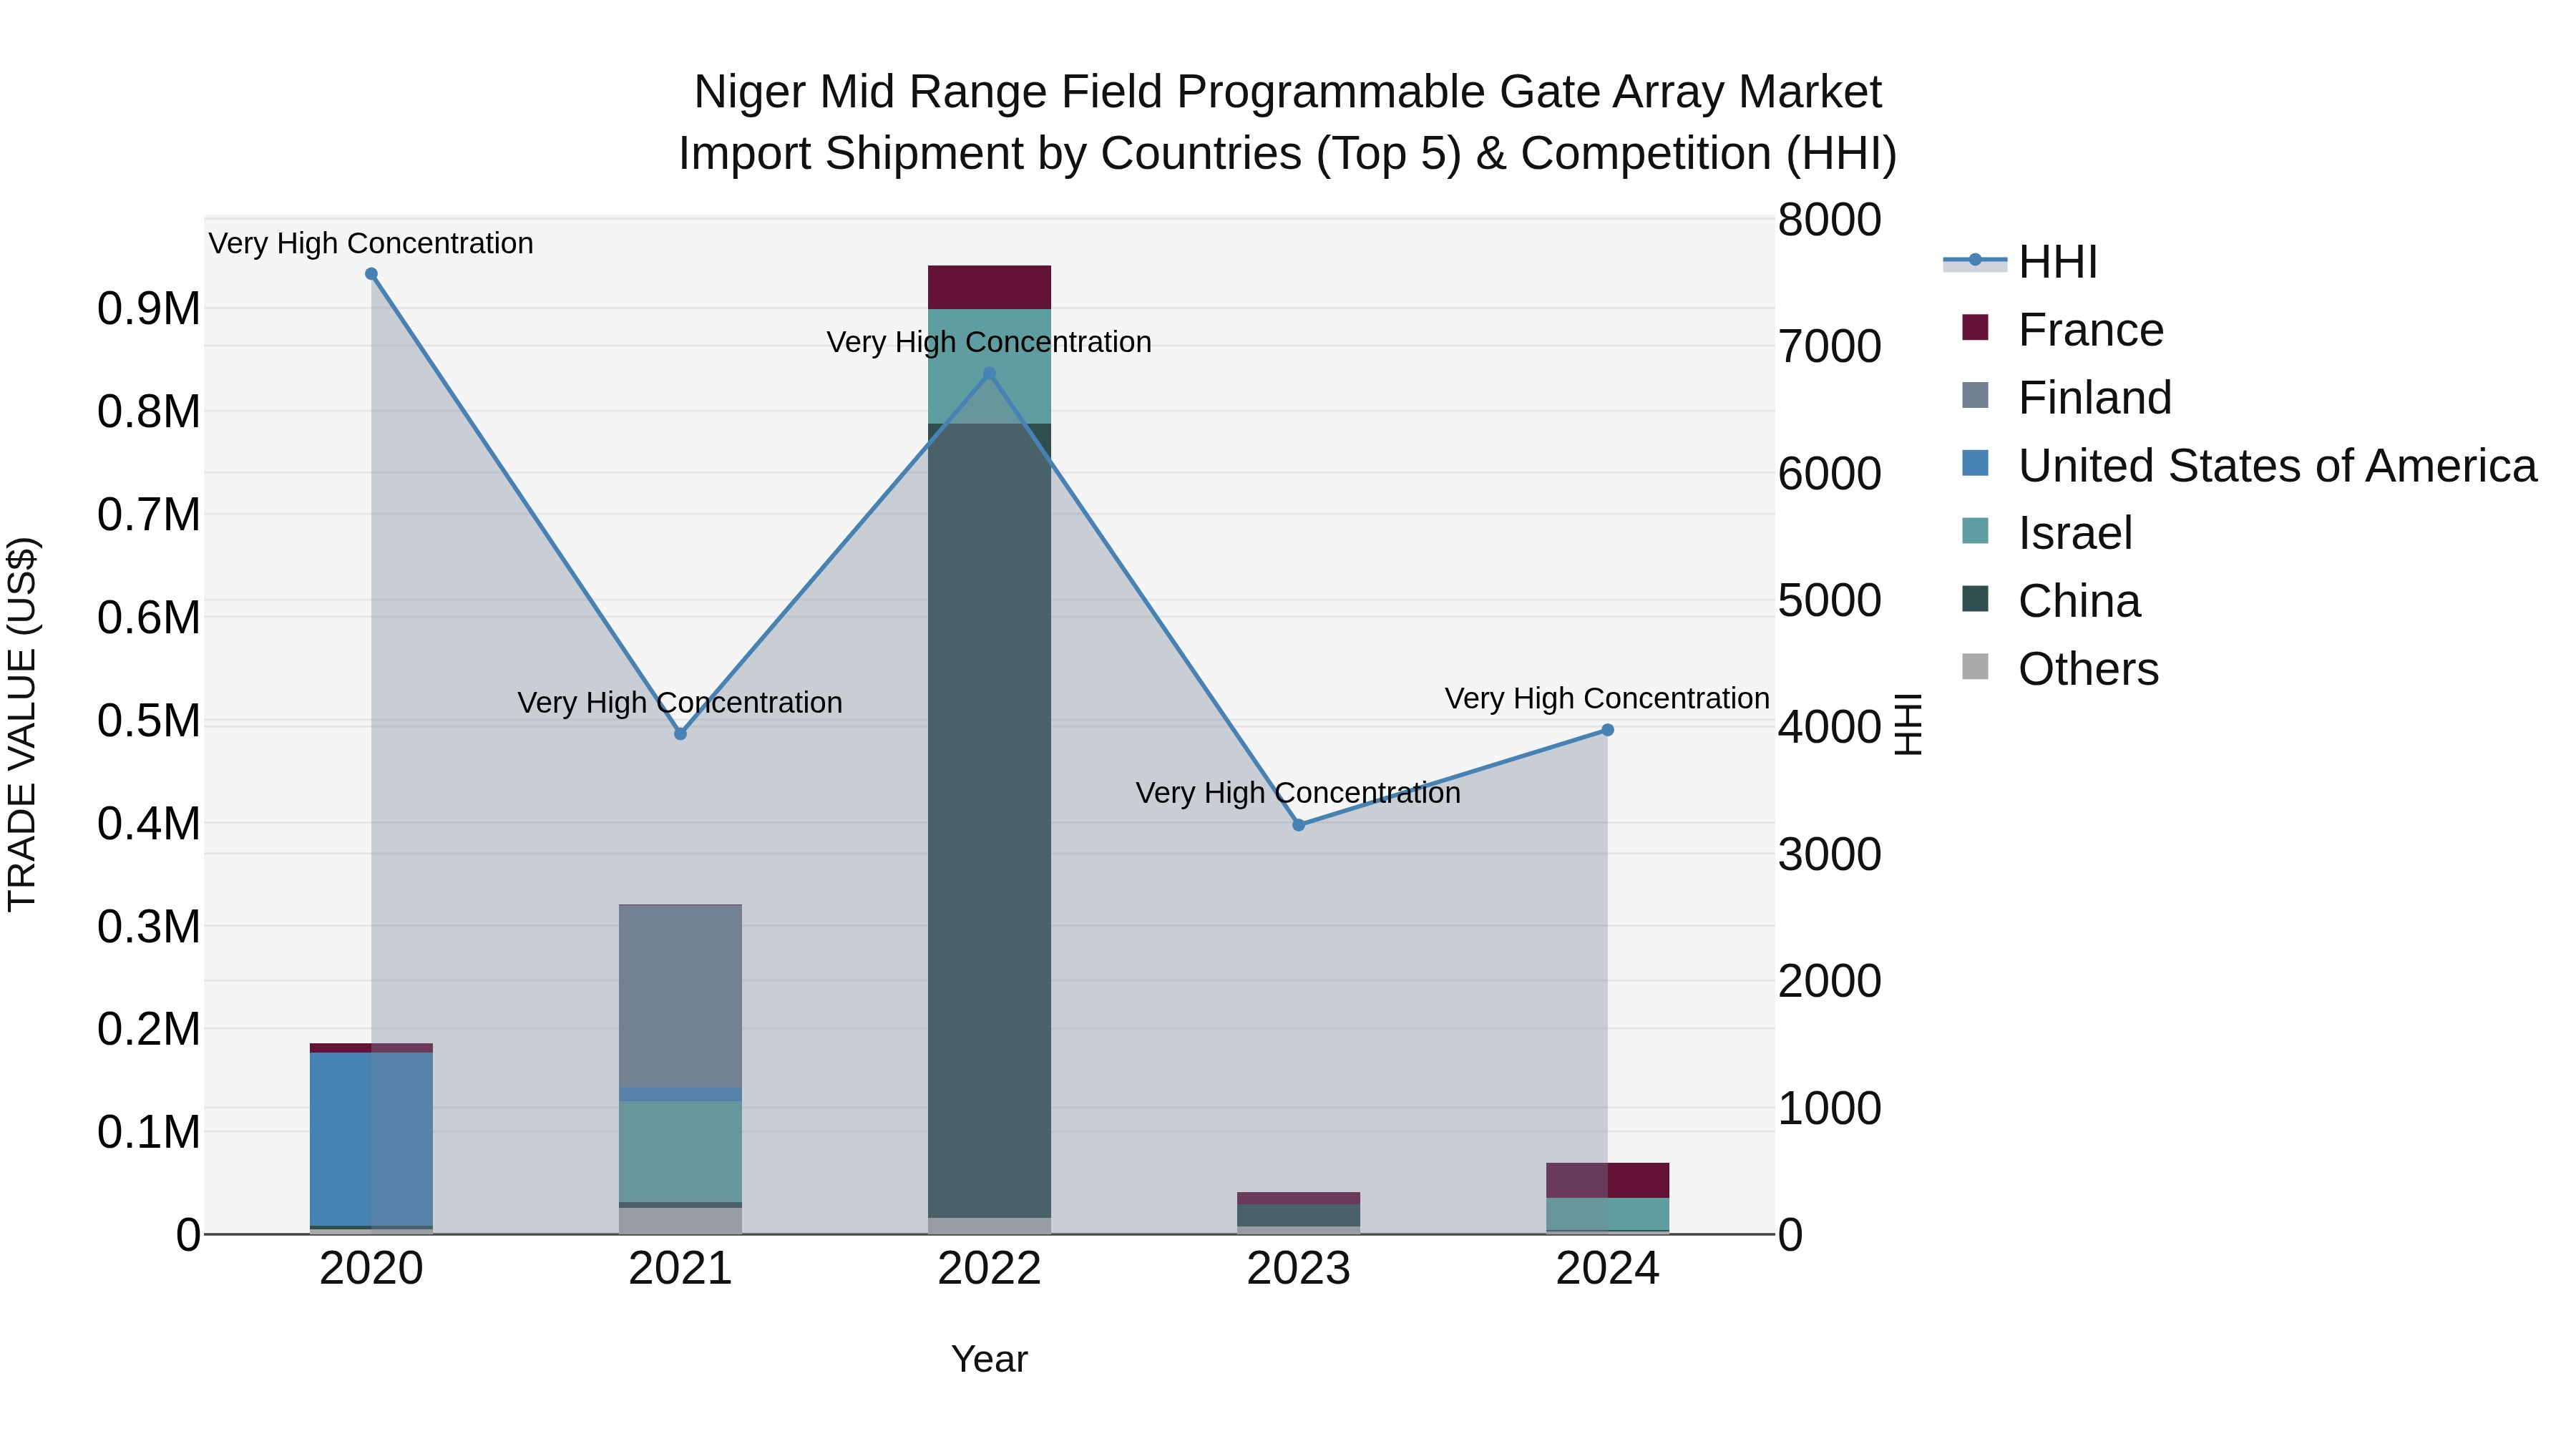Click the Finland bar segment in 2021
Screen dimensions: 2576x1449
click(x=680, y=996)
